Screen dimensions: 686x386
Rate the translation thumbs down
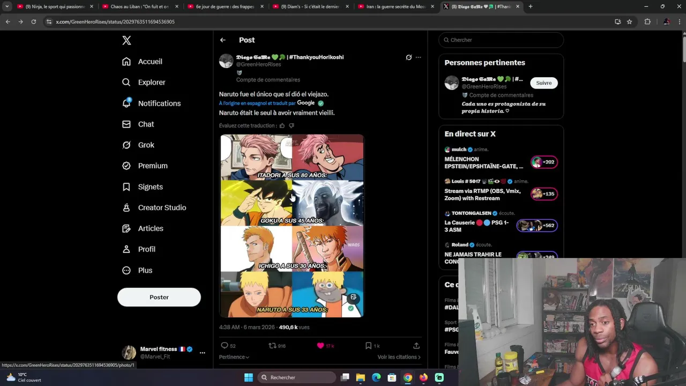pos(292,125)
